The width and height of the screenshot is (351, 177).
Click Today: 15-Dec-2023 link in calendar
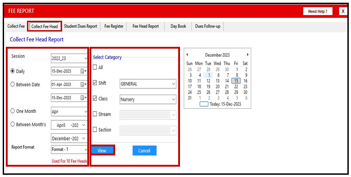click(x=225, y=104)
